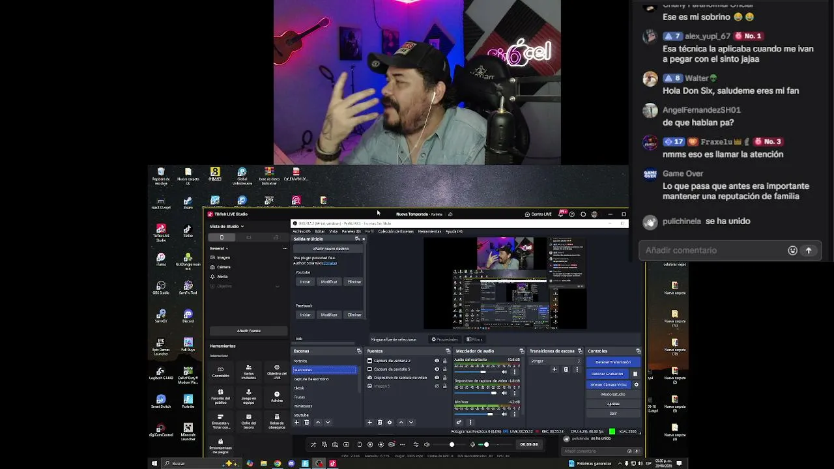Open Centro LIVE in TikTok Studio title bar

pos(538,214)
